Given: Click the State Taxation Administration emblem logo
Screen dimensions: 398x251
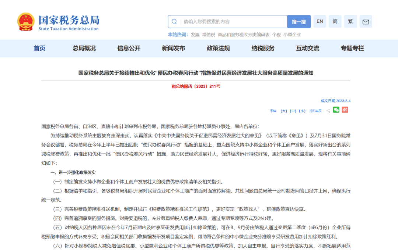Looking at the screenshot, I should [x=26, y=22].
